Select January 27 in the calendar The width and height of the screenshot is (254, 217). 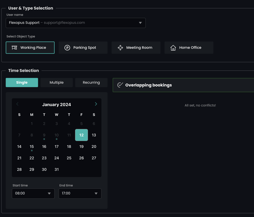click(94, 158)
